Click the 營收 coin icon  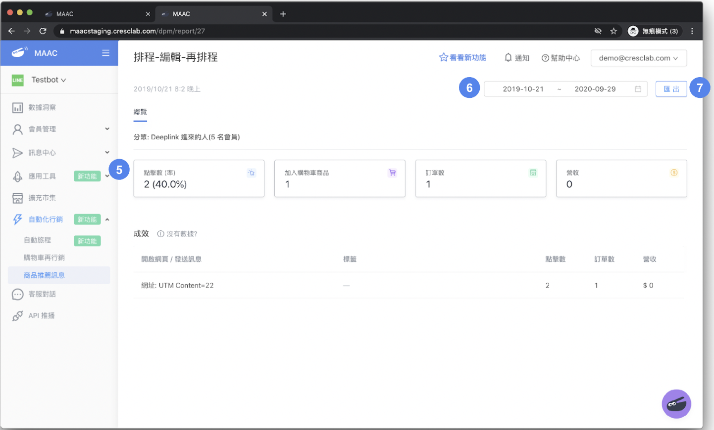[674, 172]
